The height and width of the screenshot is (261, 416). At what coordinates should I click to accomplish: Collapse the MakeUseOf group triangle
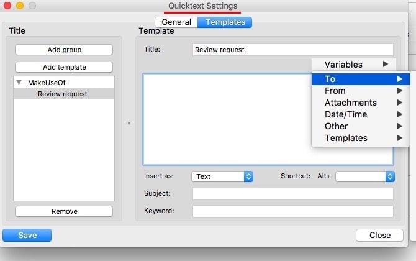click(19, 82)
